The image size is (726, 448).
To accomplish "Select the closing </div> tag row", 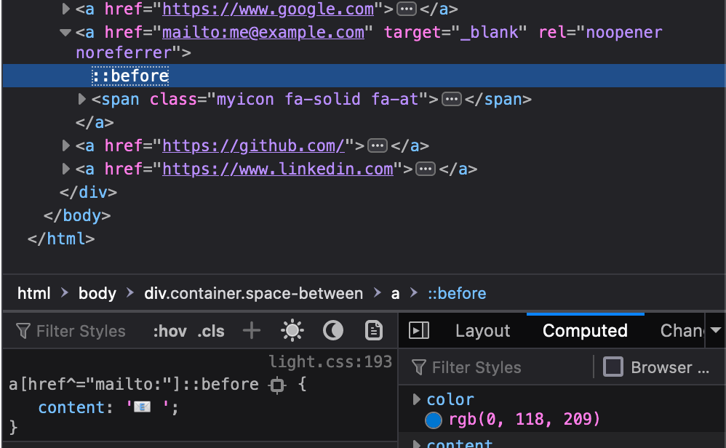I will 88,192.
